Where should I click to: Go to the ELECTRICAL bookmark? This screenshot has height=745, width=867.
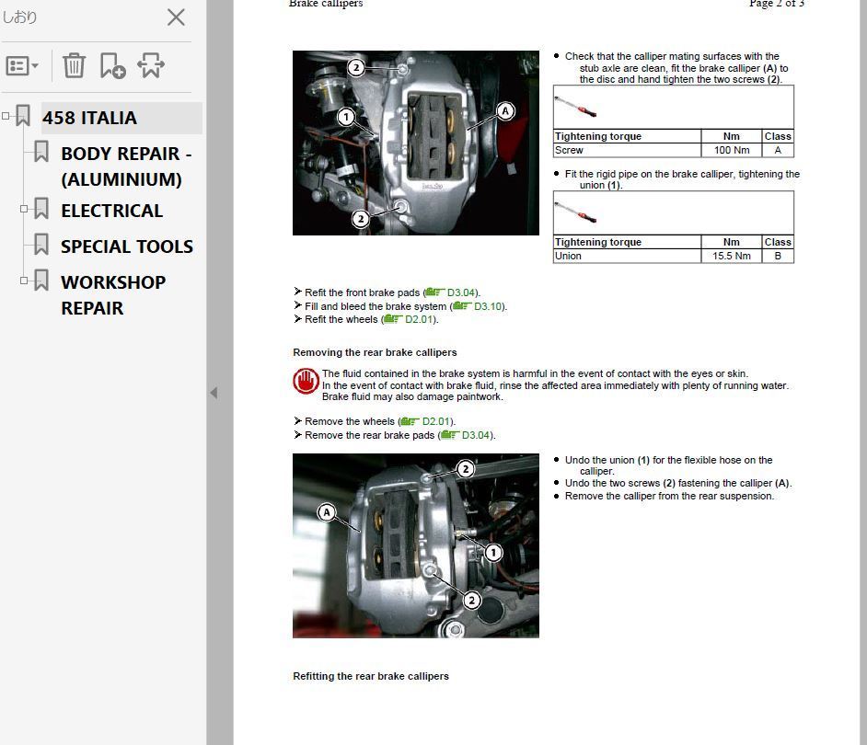point(111,211)
